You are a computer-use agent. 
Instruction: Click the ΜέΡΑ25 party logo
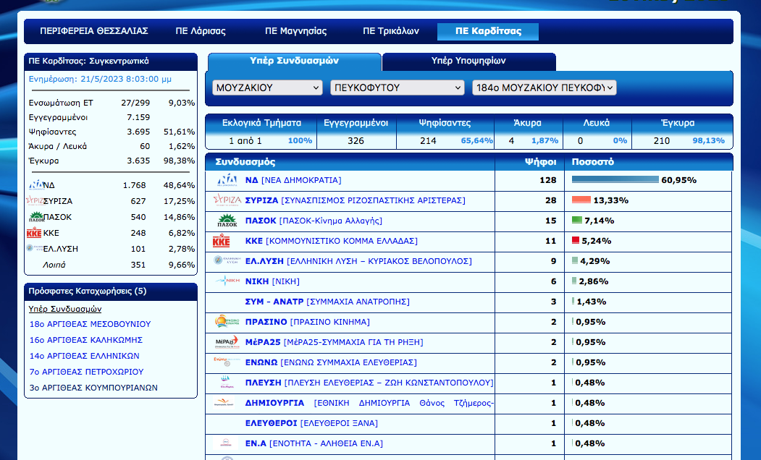pyautogui.click(x=227, y=342)
